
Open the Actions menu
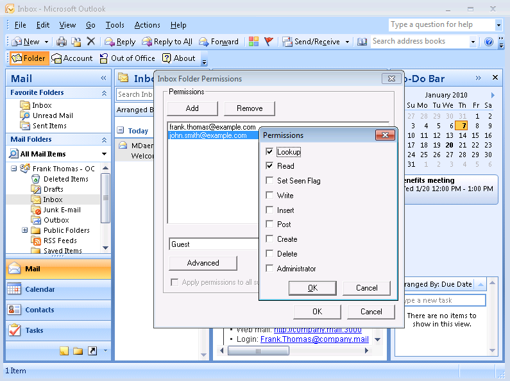pyautogui.click(x=147, y=25)
